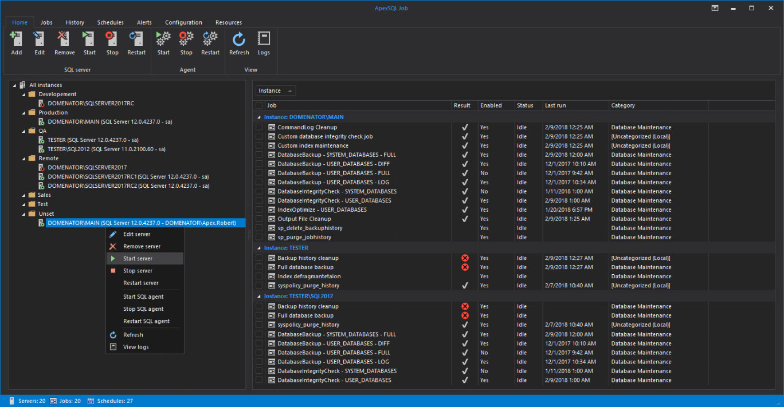
Task: Collapse the All instances tree node
Action: click(x=14, y=85)
